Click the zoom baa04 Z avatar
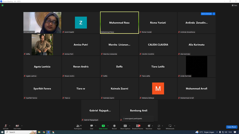 pos(81,23)
